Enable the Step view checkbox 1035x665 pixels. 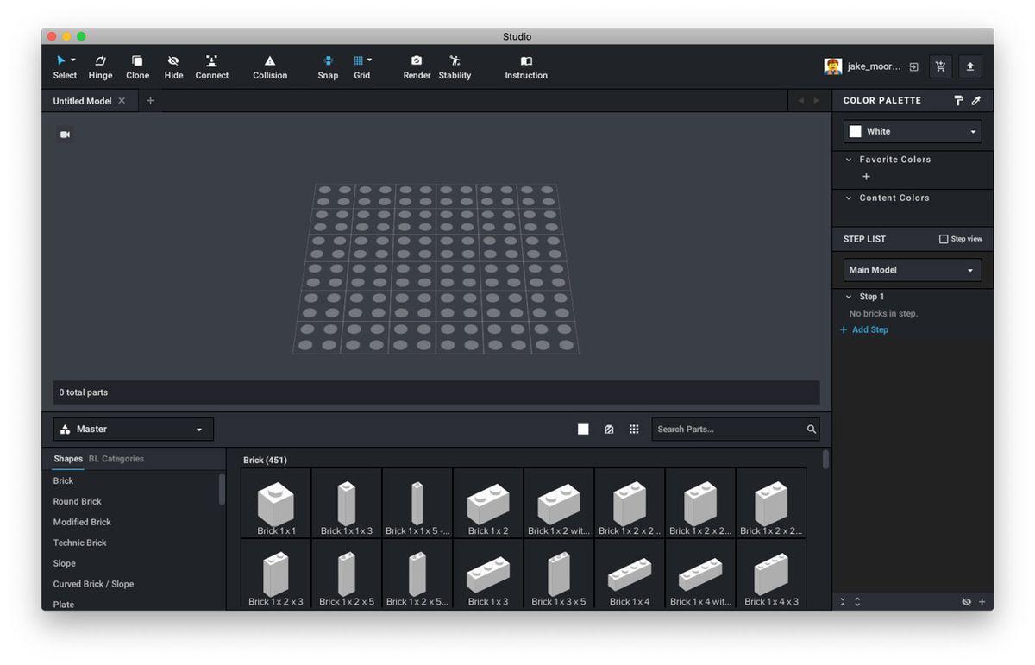pyautogui.click(x=944, y=239)
